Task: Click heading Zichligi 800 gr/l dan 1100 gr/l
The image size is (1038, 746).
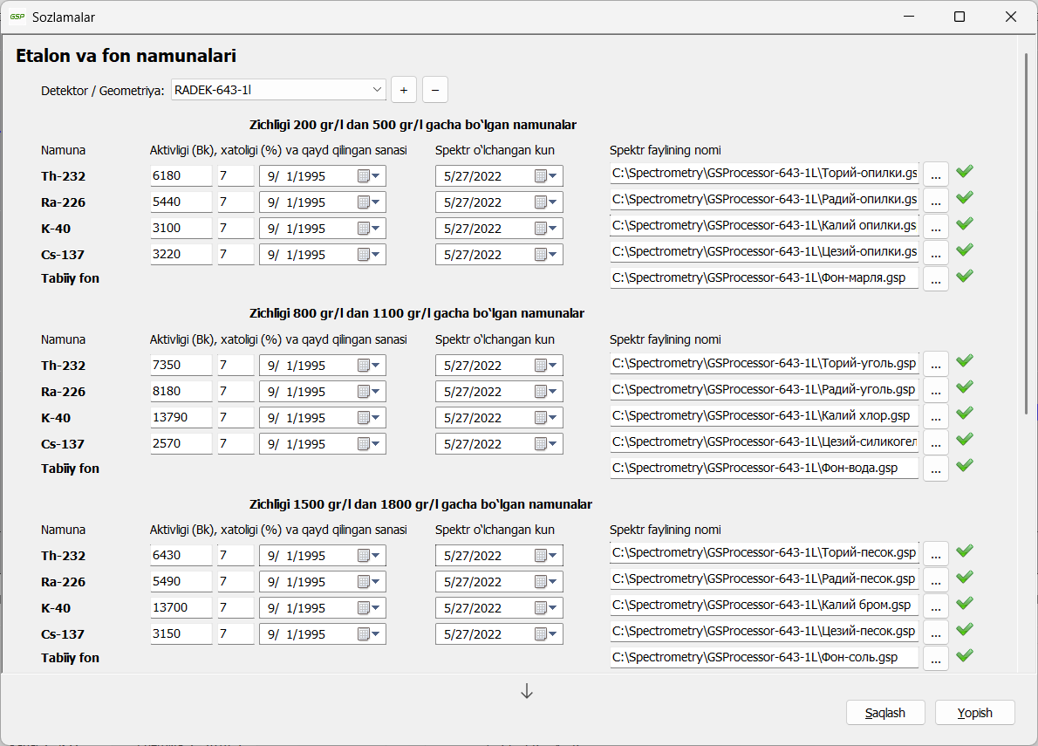Action: pos(416,313)
